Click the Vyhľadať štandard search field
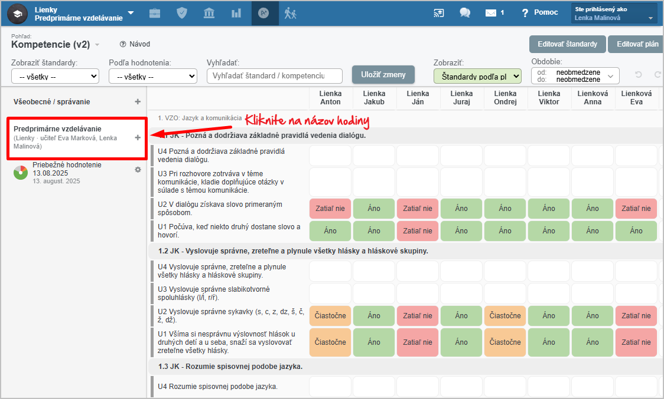 tap(274, 76)
